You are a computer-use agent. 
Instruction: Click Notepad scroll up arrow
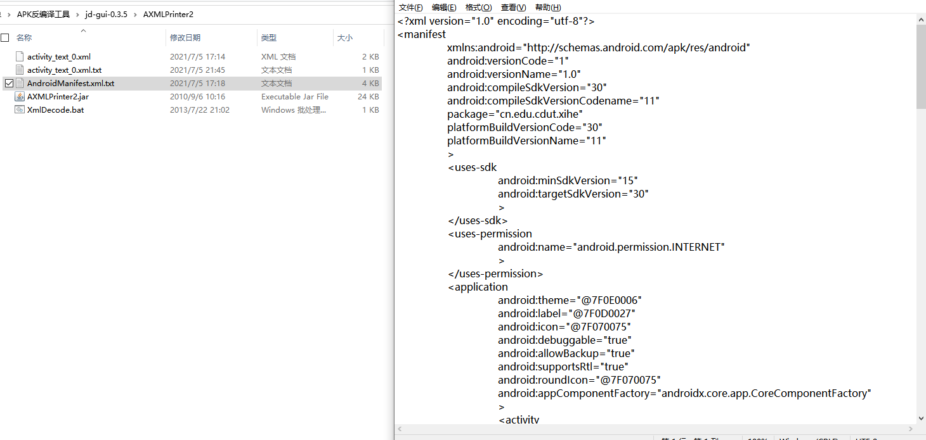tap(921, 20)
